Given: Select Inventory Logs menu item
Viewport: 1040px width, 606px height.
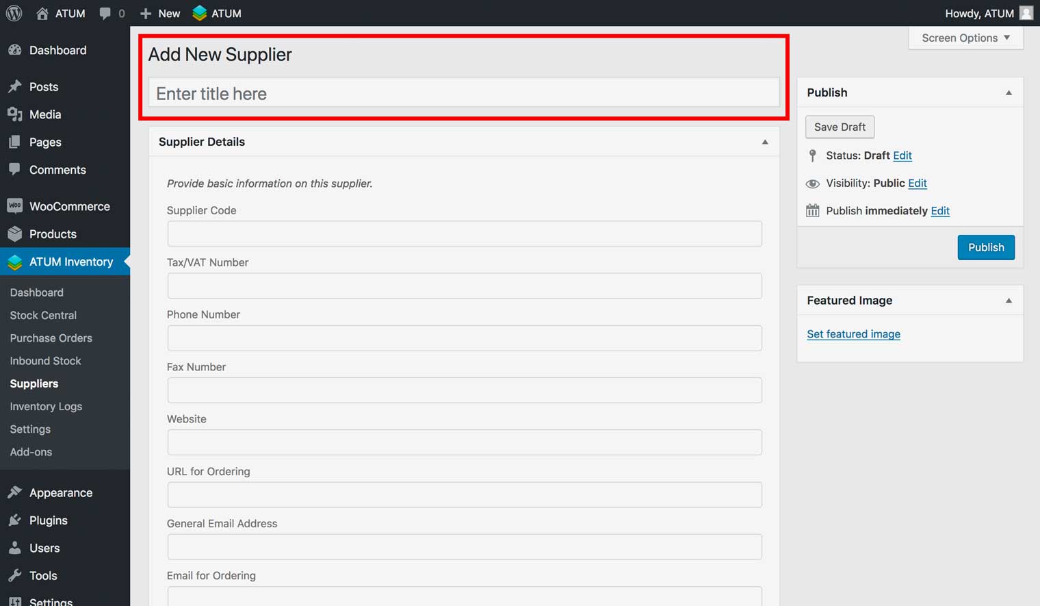Looking at the screenshot, I should pos(46,406).
